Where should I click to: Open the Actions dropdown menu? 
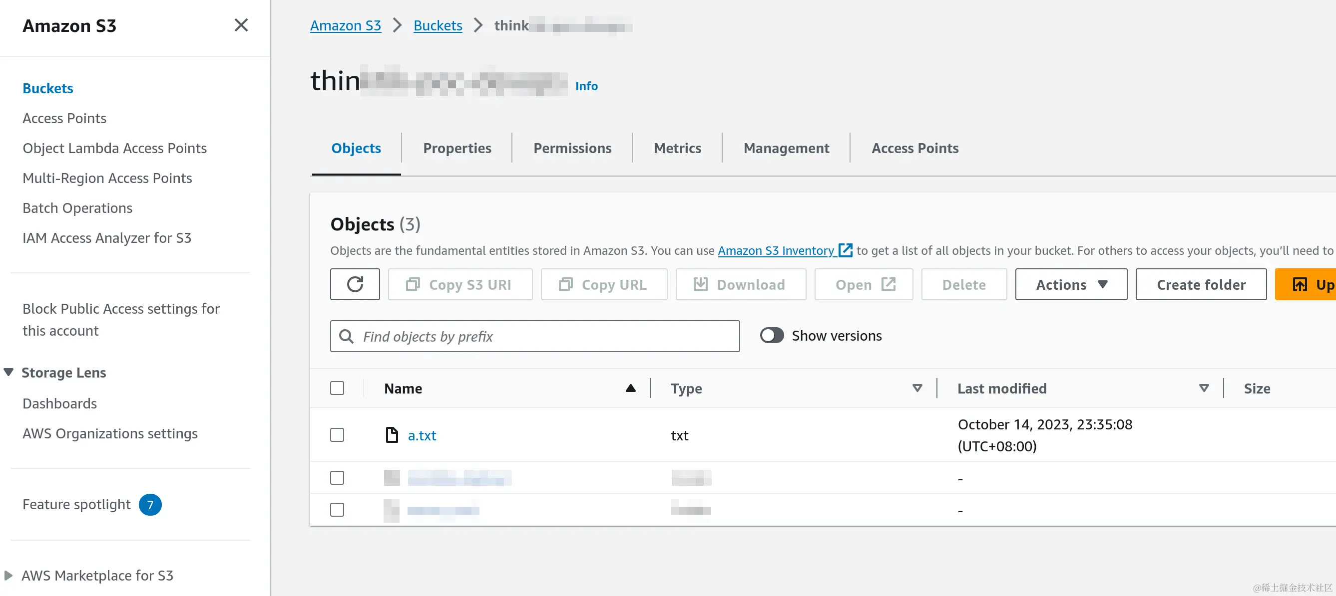(1070, 284)
